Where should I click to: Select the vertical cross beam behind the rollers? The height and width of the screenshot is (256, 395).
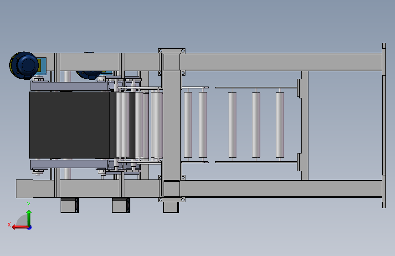pyautogui.click(x=304, y=125)
